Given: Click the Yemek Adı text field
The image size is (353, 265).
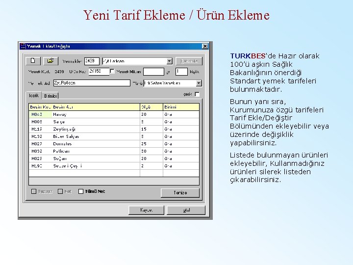Looking at the screenshot, I should 92,83.
